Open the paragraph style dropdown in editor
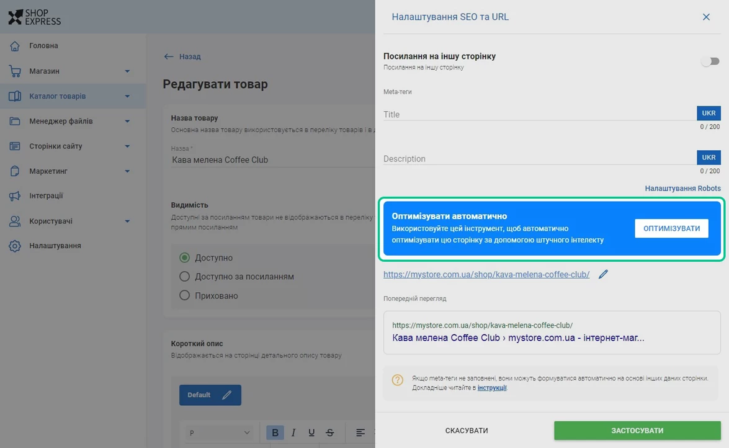 click(220, 432)
